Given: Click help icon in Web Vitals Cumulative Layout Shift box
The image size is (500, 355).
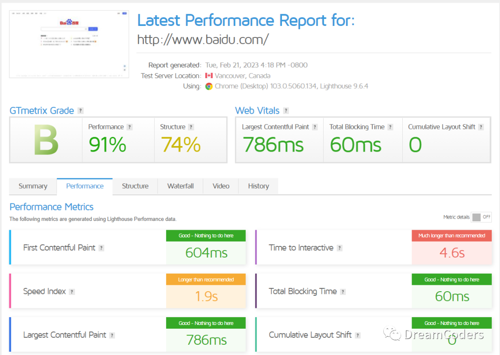Looking at the screenshot, I should (481, 127).
